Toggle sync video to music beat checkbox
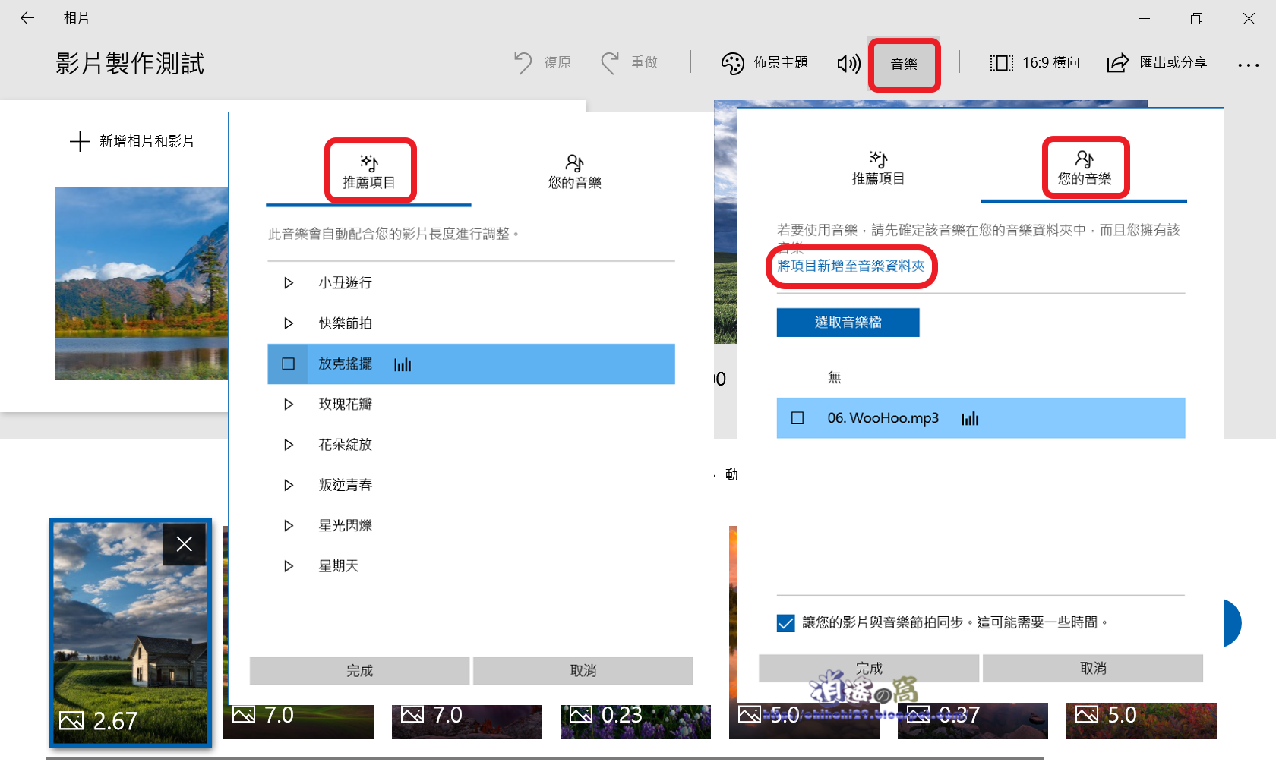Screen dimensions: 1276x762 pos(786,623)
